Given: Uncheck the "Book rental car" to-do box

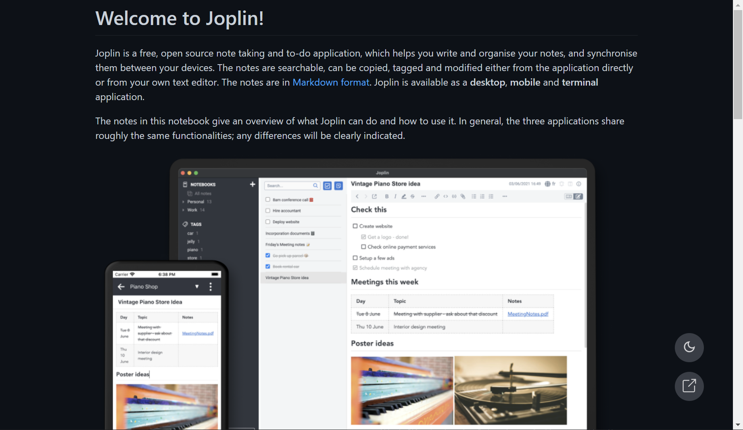Looking at the screenshot, I should coord(268,266).
